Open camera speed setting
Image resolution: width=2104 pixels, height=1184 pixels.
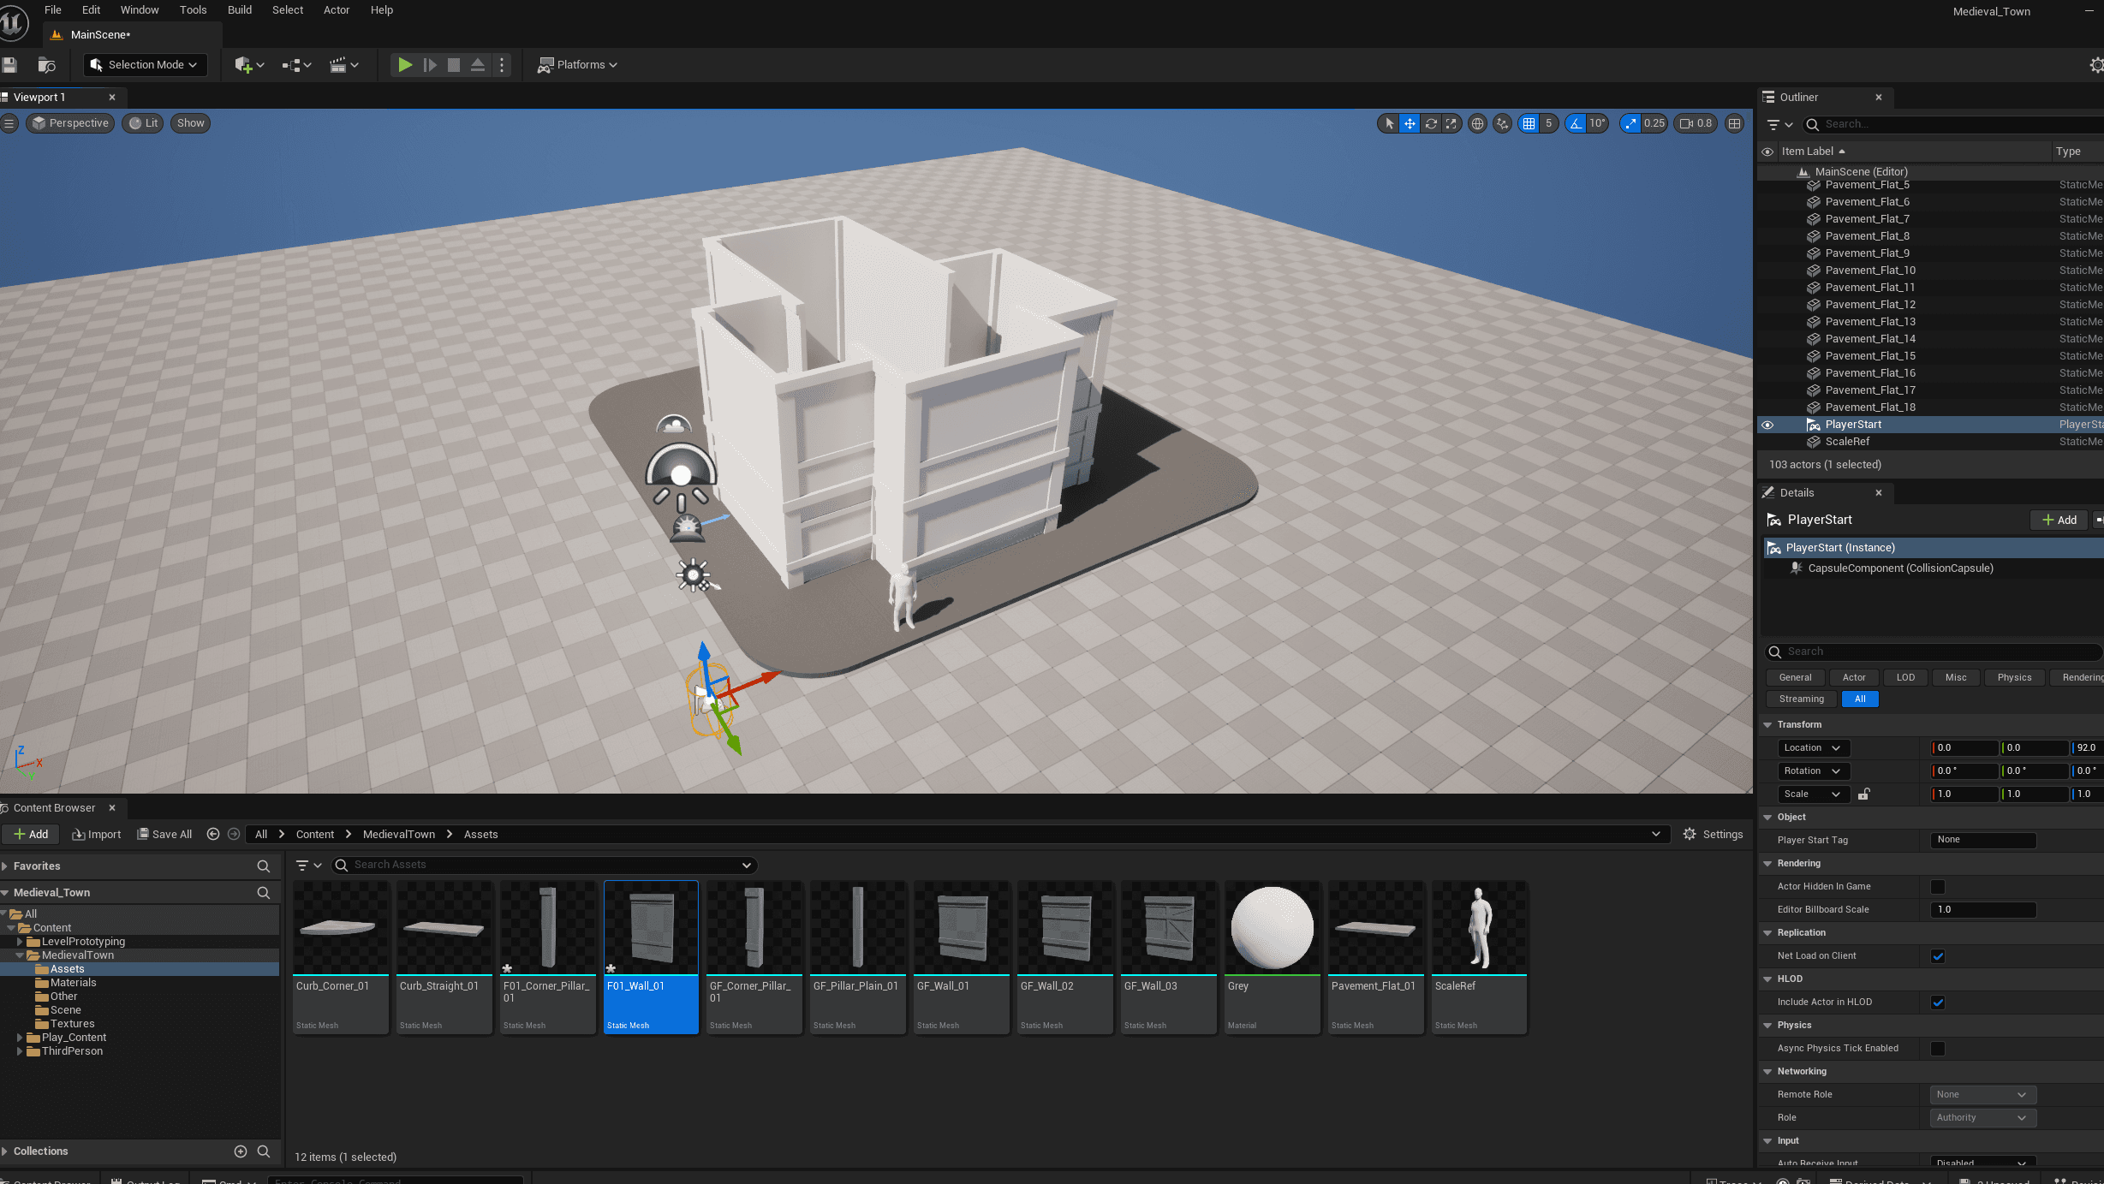[1696, 123]
